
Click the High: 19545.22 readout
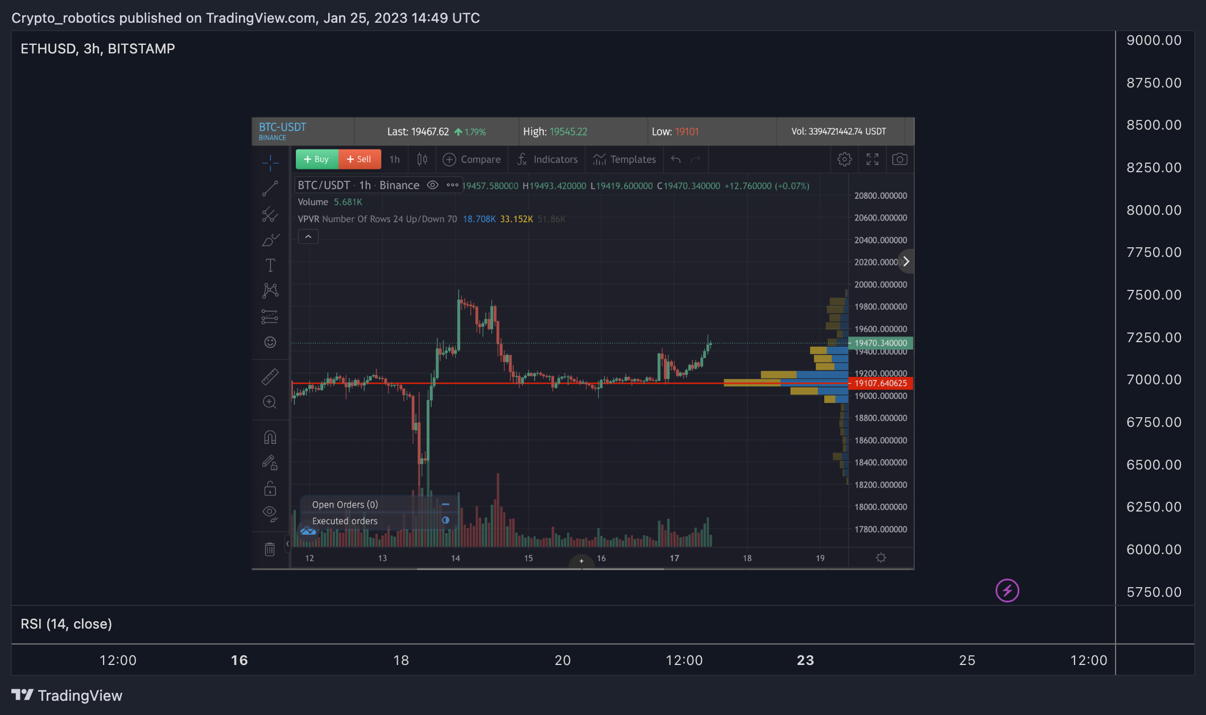click(x=555, y=132)
